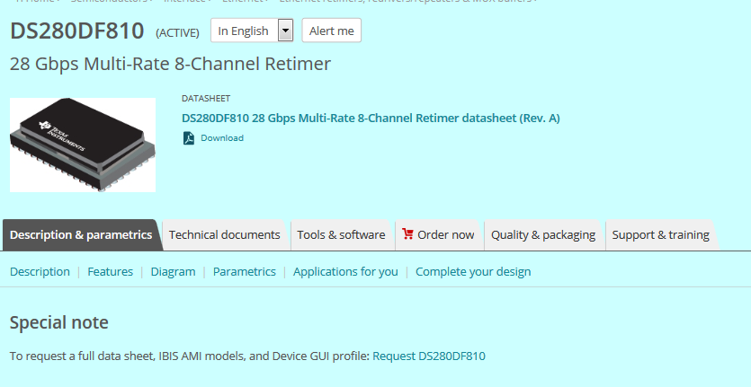Jump to the Description section link
The height and width of the screenshot is (387, 751).
[40, 271]
